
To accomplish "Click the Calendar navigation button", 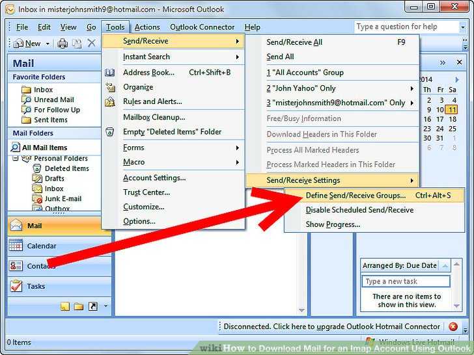I will pyautogui.click(x=59, y=246).
